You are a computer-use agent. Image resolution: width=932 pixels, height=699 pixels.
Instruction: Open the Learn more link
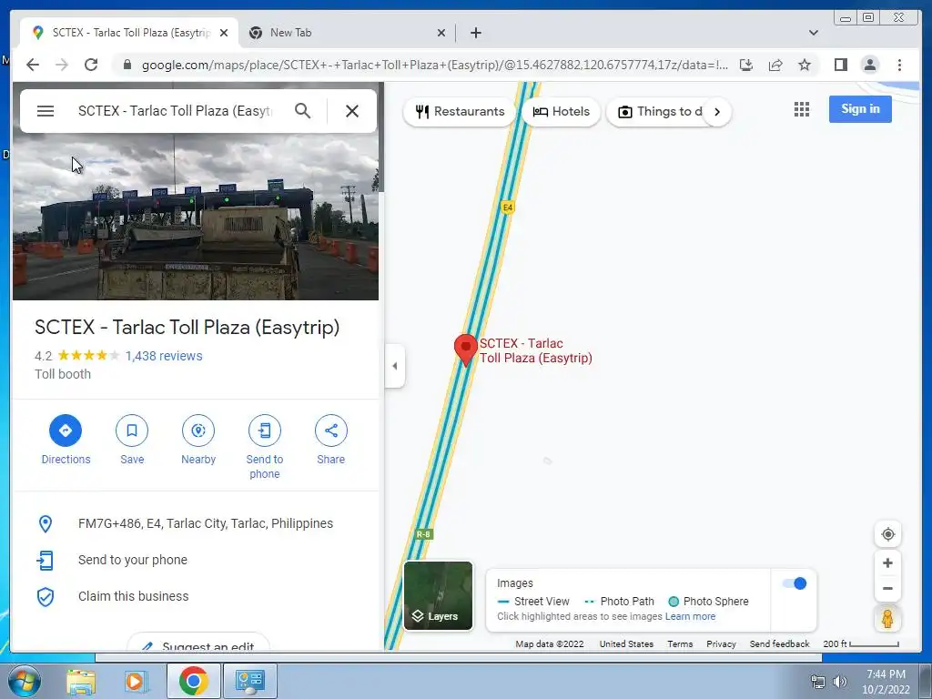690,616
